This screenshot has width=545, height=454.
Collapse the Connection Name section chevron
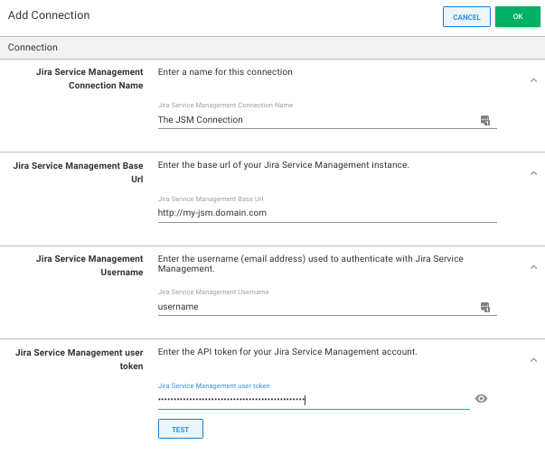(x=532, y=79)
